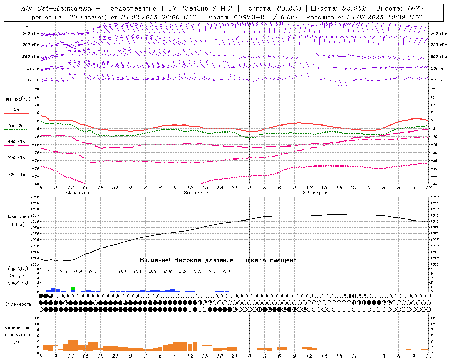Click the green bar in the precipitation chart
Image resolution: width=449 pixels, height=359 pixels.
tap(73, 289)
